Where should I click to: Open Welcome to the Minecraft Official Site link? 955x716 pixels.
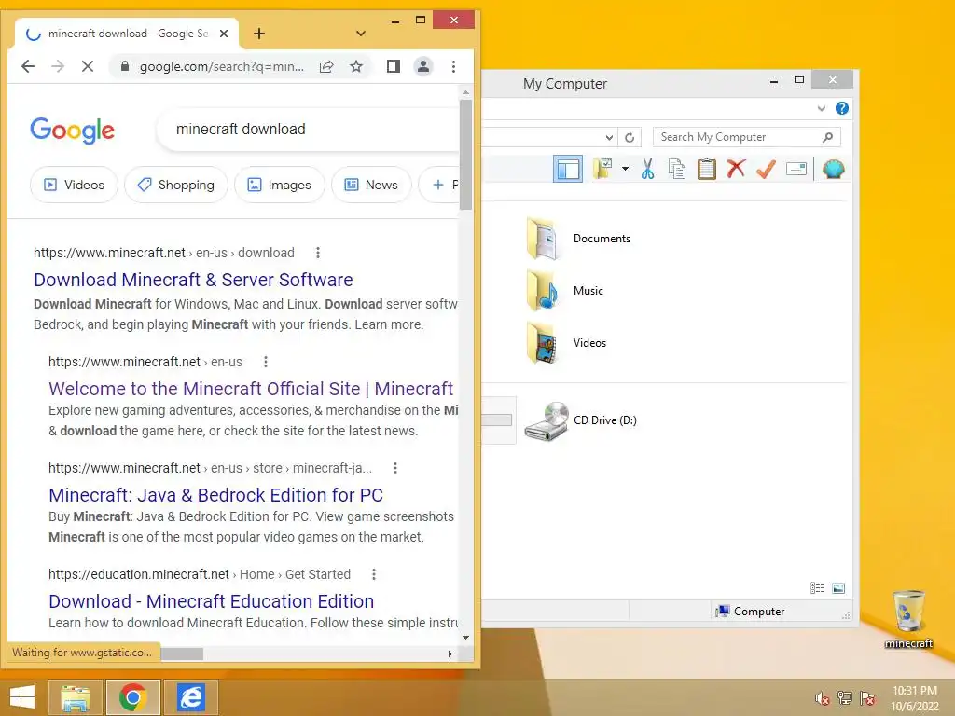[251, 389]
